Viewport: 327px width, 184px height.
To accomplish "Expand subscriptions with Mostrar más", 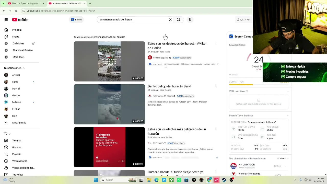I will [19, 123].
